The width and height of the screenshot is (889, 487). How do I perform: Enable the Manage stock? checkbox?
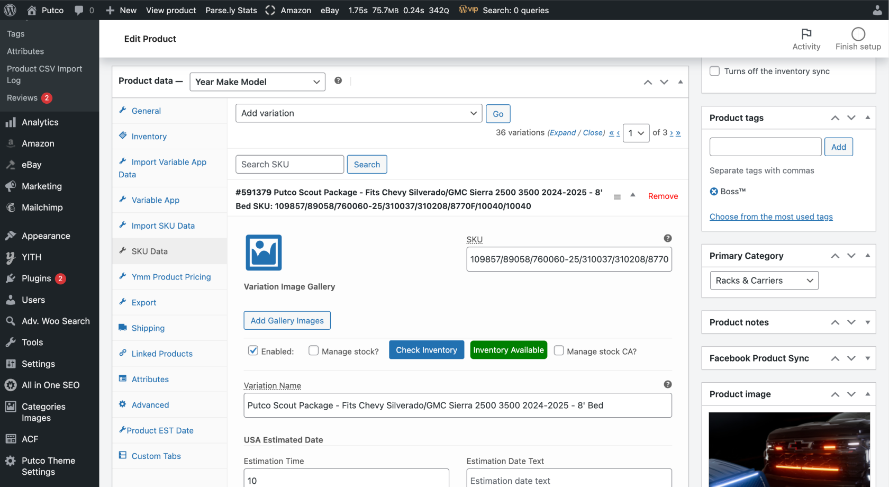(x=314, y=350)
